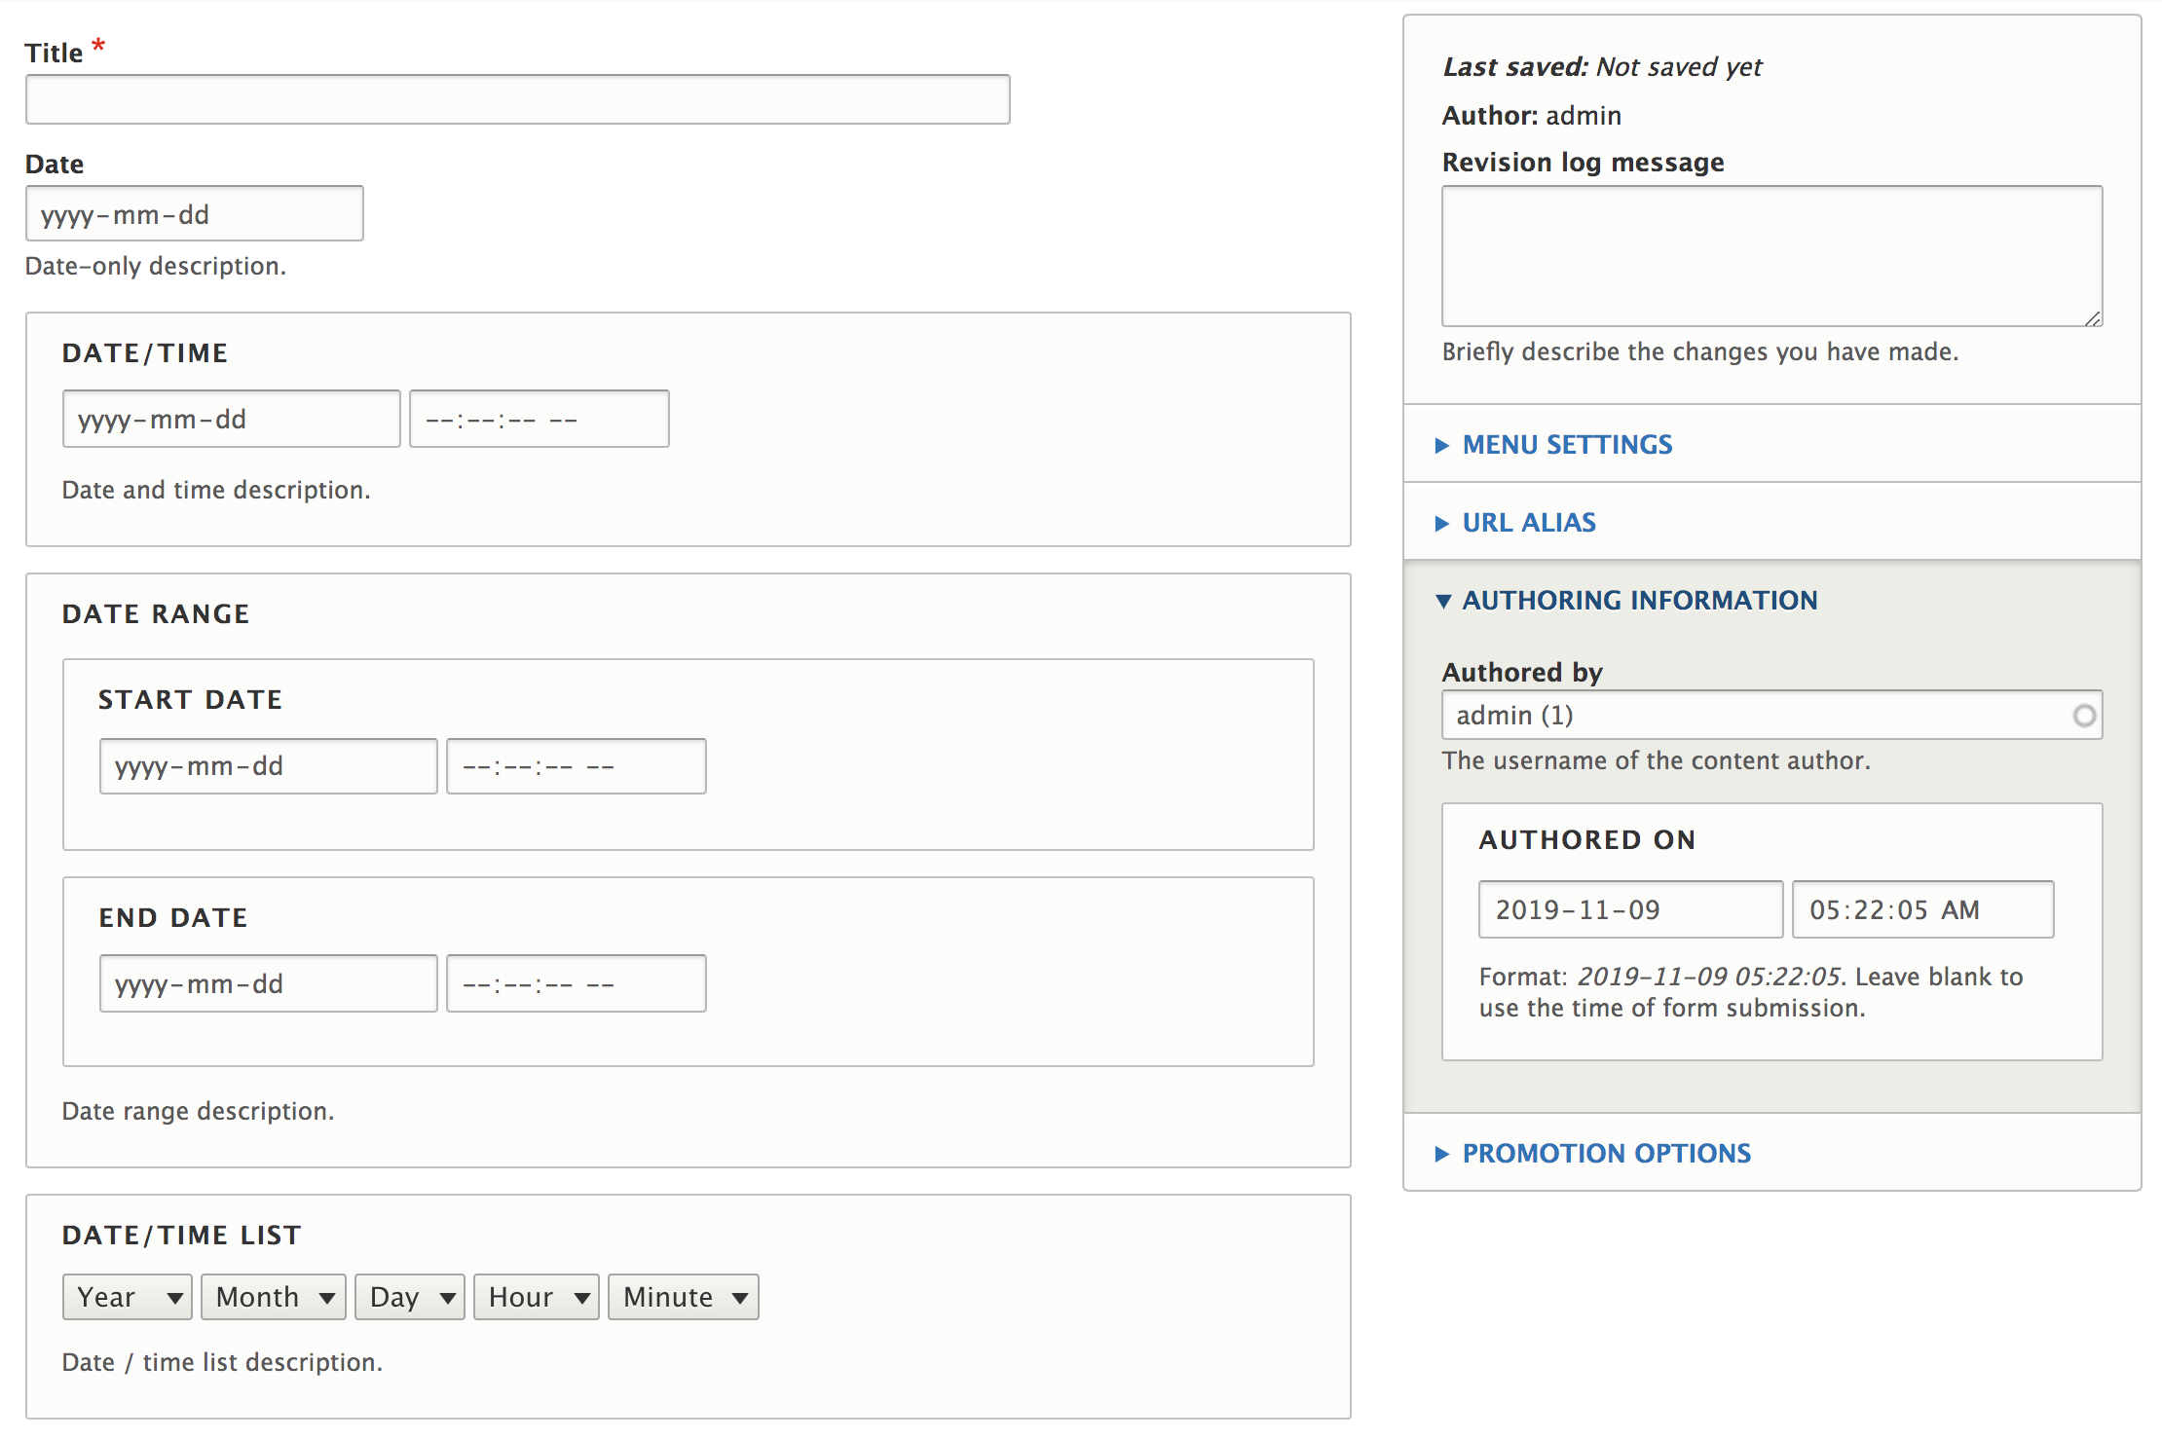Click the time field in Date/Time section
The width and height of the screenshot is (2162, 1441).
[x=539, y=419]
